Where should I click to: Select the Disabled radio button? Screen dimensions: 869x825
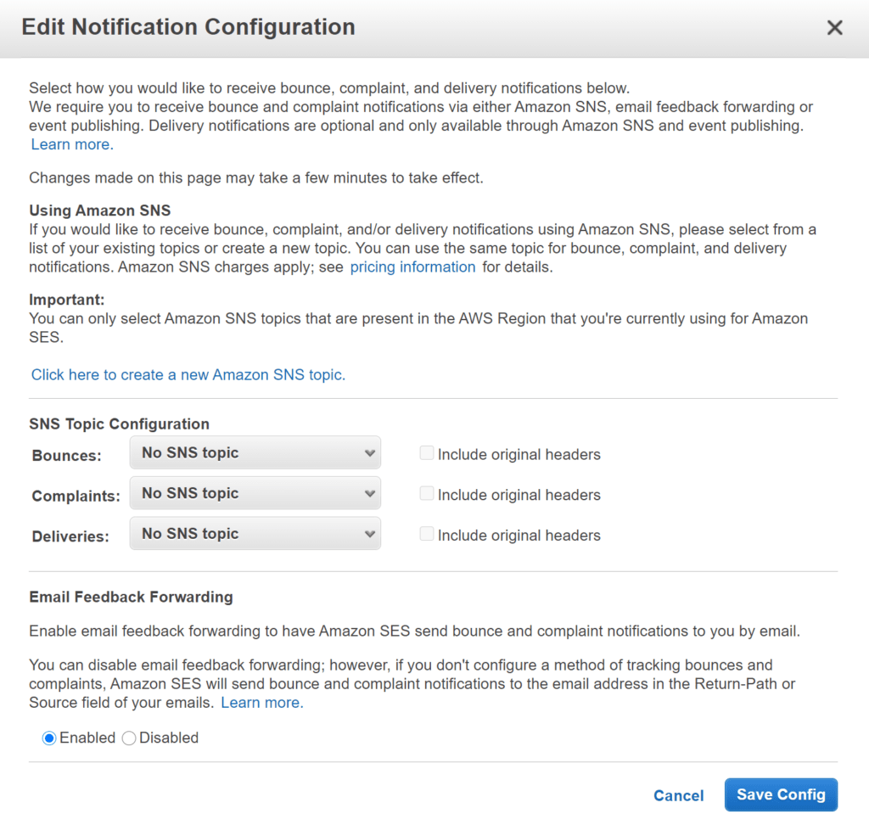129,738
